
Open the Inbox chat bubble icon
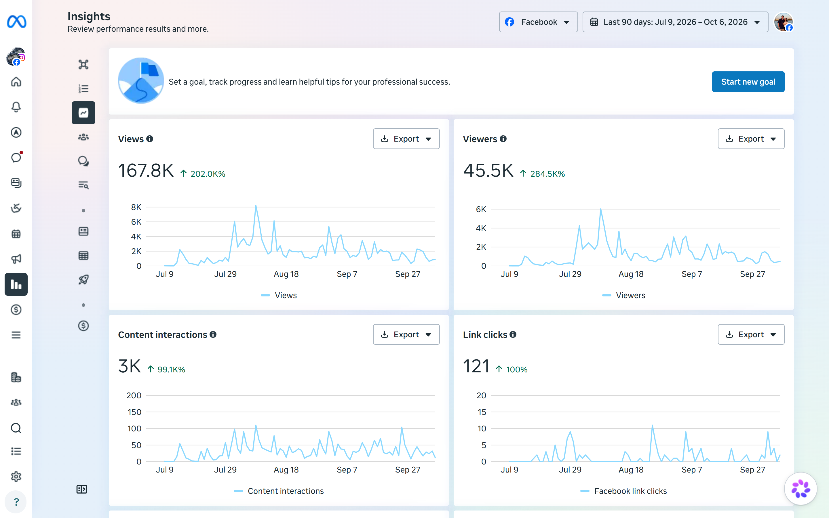16,158
